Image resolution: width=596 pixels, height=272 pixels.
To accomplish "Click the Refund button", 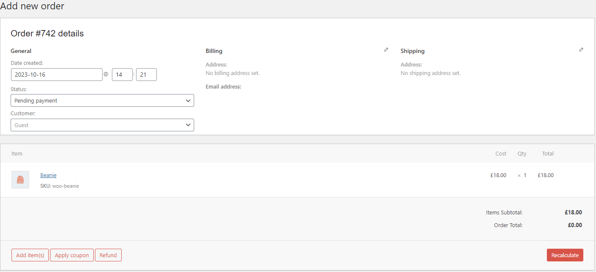I will point(108,255).
